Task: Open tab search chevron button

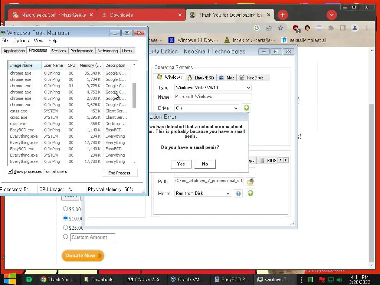Action: click(x=331, y=15)
